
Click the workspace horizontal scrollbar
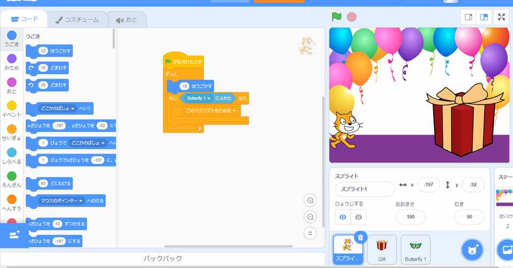228,246
